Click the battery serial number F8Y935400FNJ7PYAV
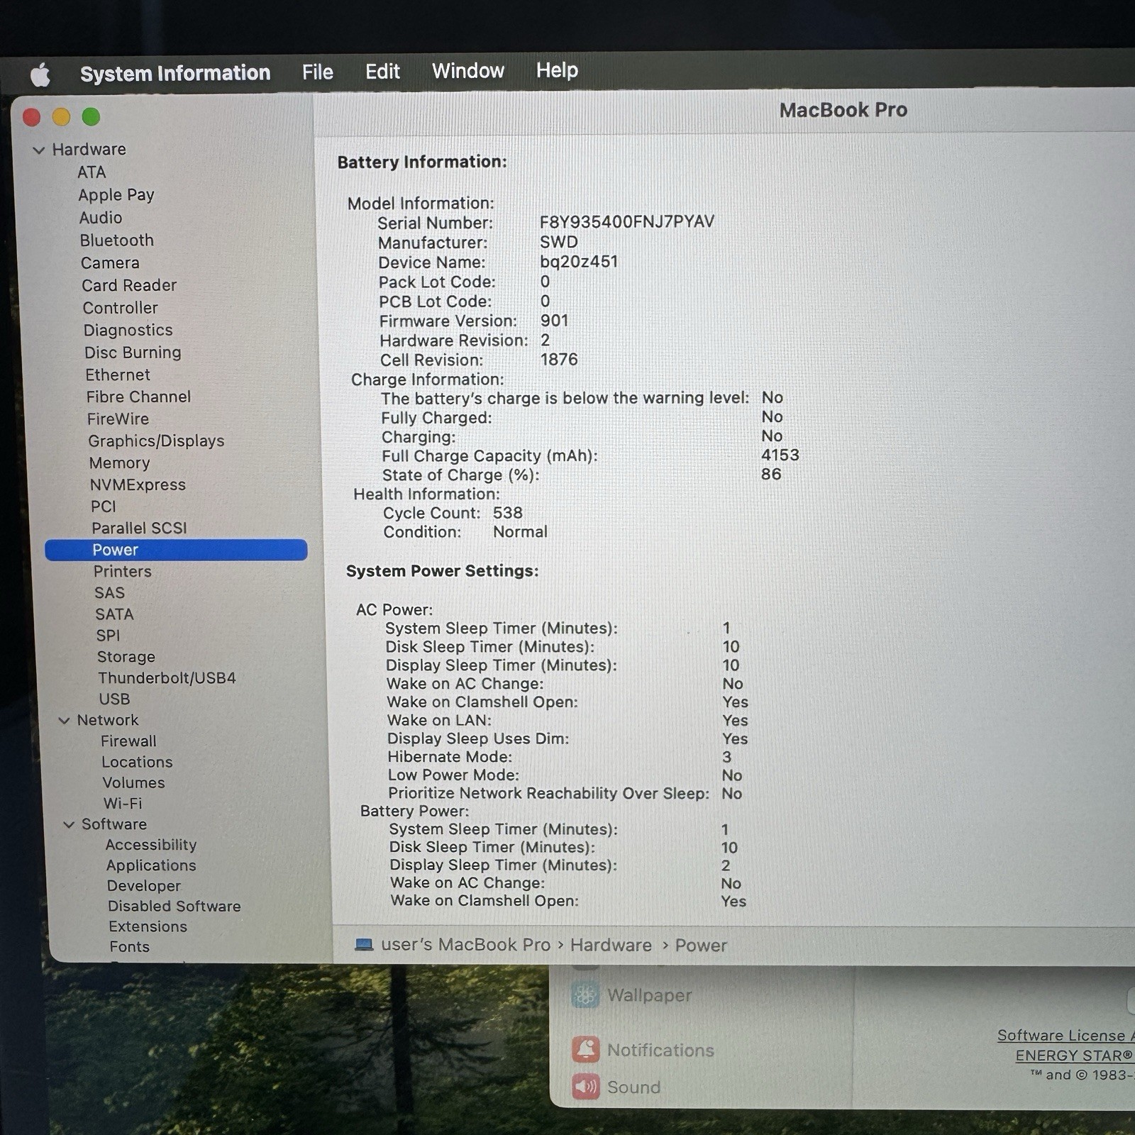Viewport: 1135px width, 1135px height. 627,222
